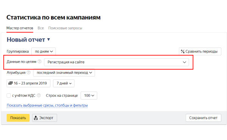Click the calendar icon in date range field
Screen dimensions: 227x140
pos(11,83)
